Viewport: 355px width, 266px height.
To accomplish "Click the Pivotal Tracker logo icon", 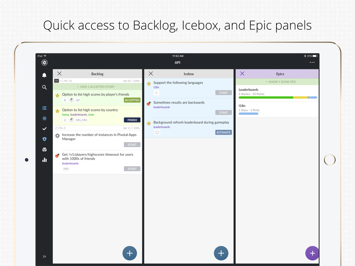I will pos(44,62).
